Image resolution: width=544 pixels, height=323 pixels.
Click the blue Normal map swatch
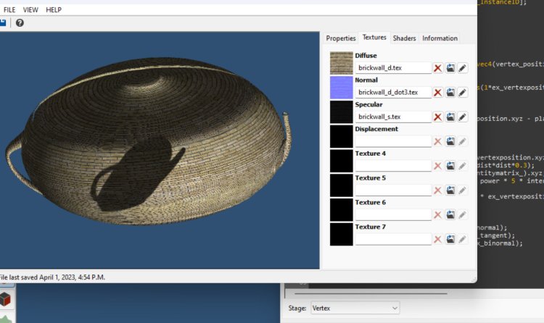(341, 87)
